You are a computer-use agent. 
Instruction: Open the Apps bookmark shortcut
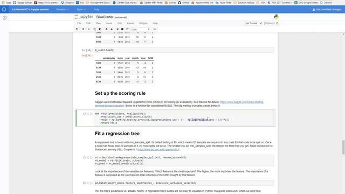tap(6, 3)
